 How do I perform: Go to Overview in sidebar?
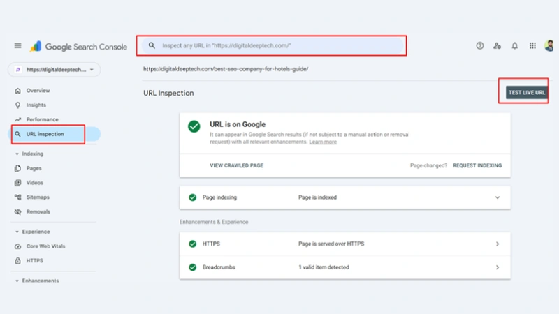pyautogui.click(x=38, y=91)
